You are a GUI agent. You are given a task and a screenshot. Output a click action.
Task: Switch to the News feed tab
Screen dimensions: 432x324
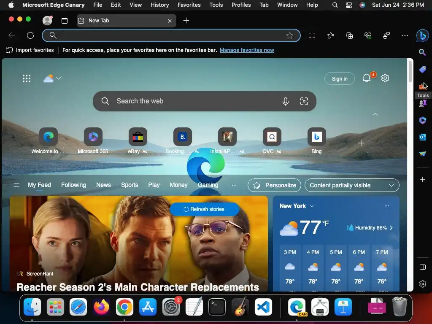tap(104, 185)
